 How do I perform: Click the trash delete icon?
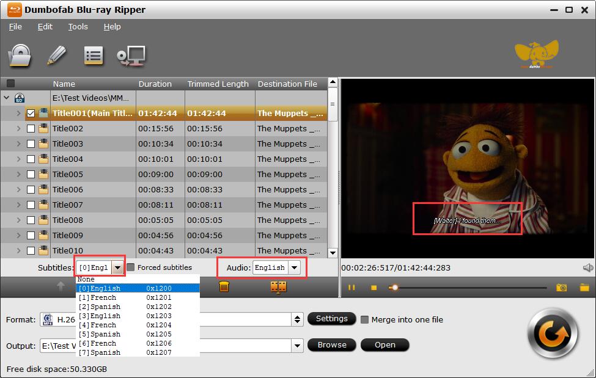pos(224,286)
